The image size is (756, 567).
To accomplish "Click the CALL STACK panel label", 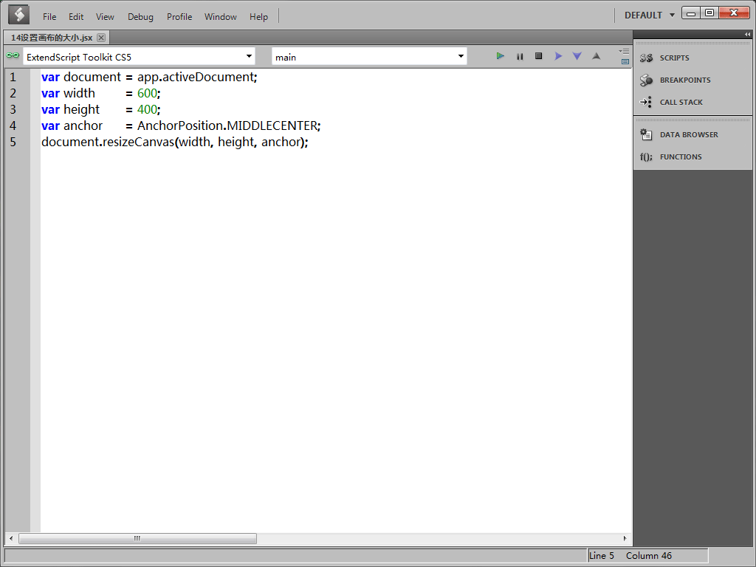I will tap(681, 102).
